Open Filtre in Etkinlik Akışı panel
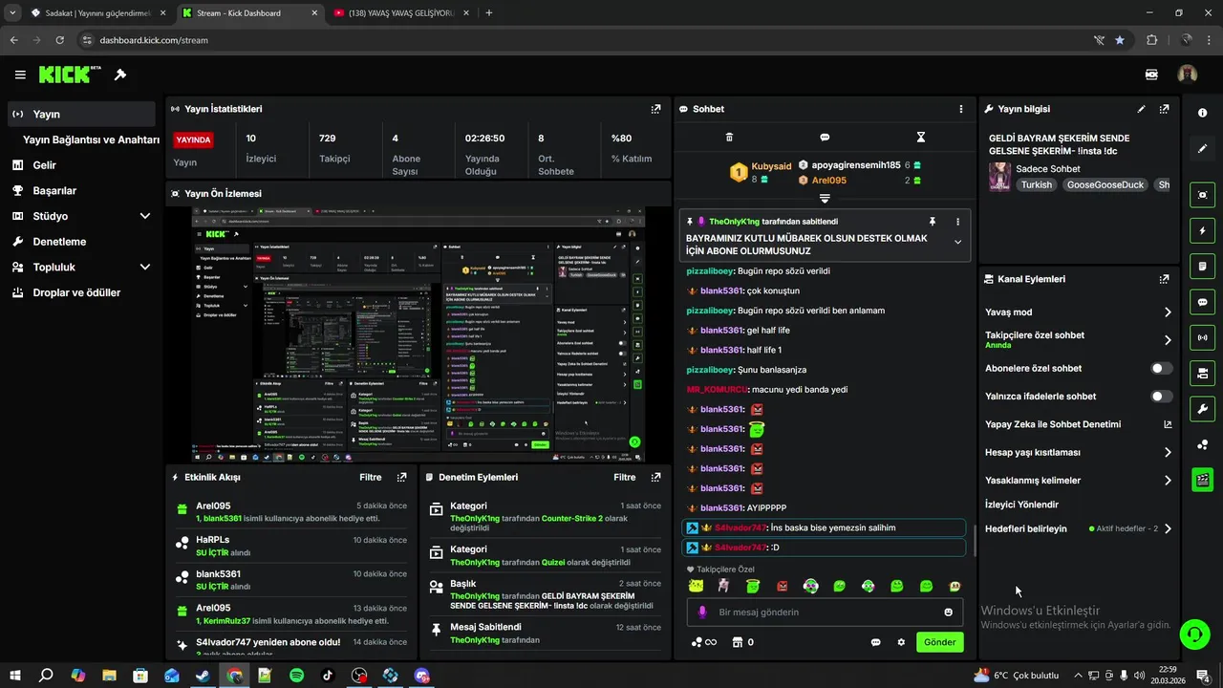Viewport: 1223px width, 688px height. [370, 477]
